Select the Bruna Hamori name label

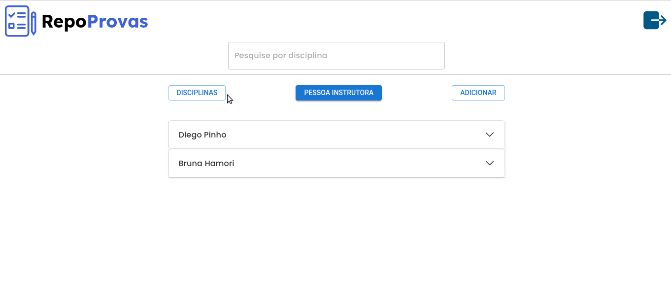coord(206,163)
